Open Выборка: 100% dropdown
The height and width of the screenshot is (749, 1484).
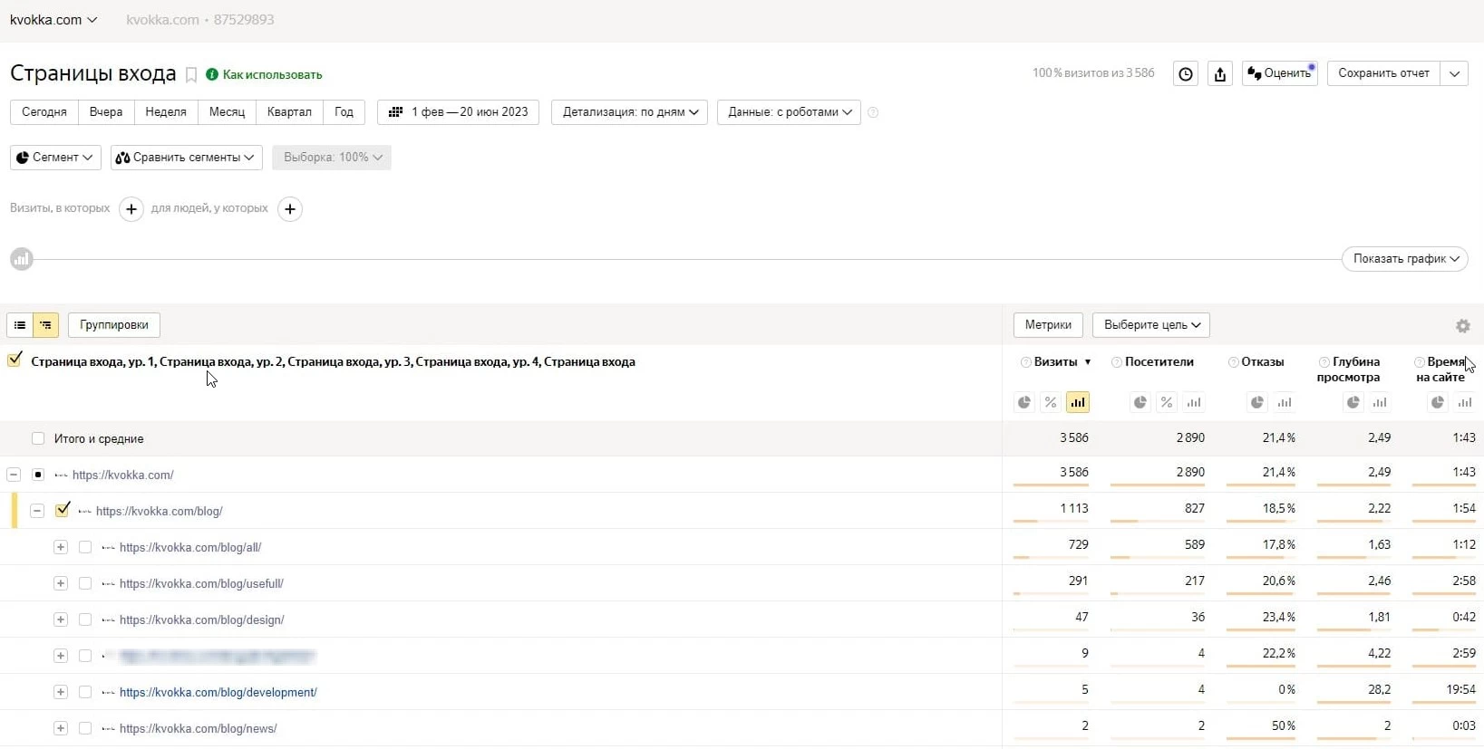click(332, 158)
